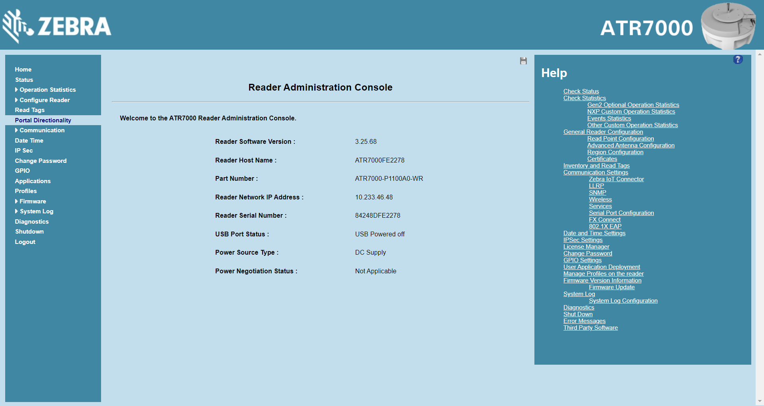
Task: Open Serial Port Configuration link
Action: pos(622,213)
